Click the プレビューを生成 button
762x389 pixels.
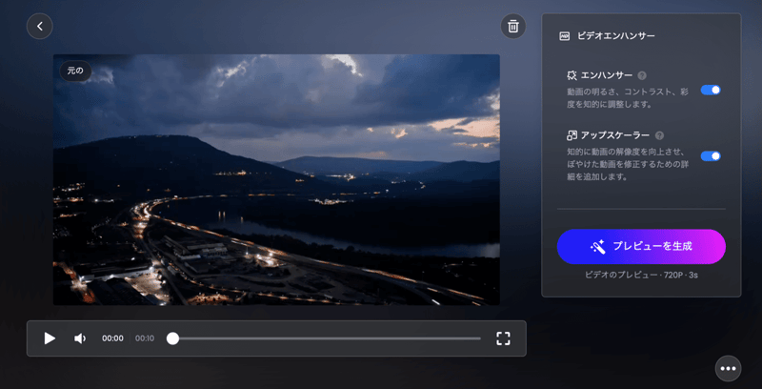(x=641, y=246)
